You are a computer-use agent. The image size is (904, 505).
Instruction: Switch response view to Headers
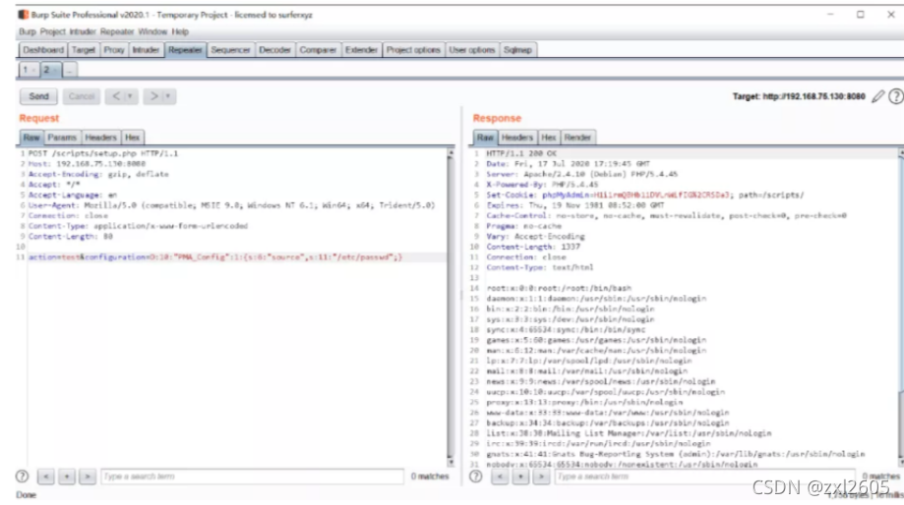517,138
